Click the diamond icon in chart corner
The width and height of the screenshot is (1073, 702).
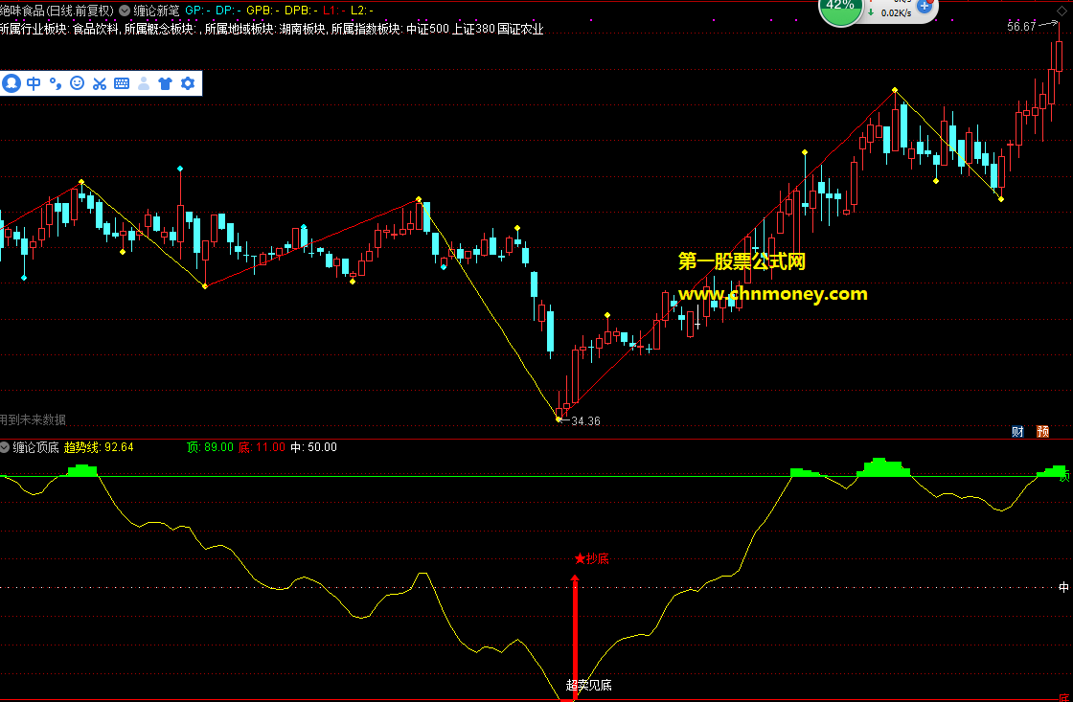click(1062, 11)
